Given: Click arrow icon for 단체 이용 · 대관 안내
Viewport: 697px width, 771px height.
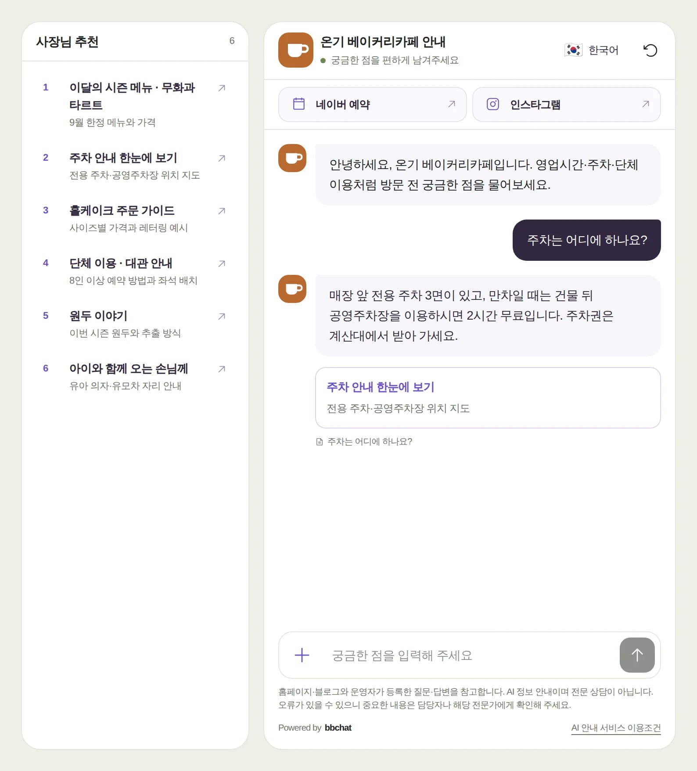Looking at the screenshot, I should (222, 263).
